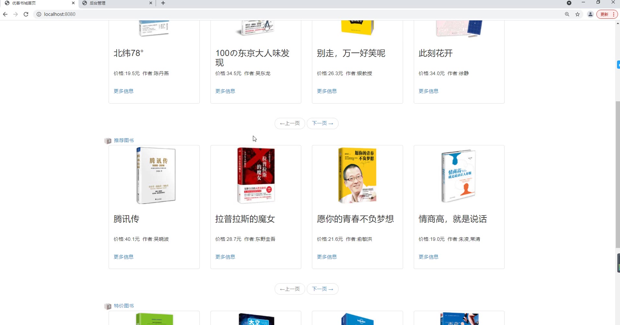Open 更多信息 for 北纬78°
620x325 pixels.
(x=124, y=91)
